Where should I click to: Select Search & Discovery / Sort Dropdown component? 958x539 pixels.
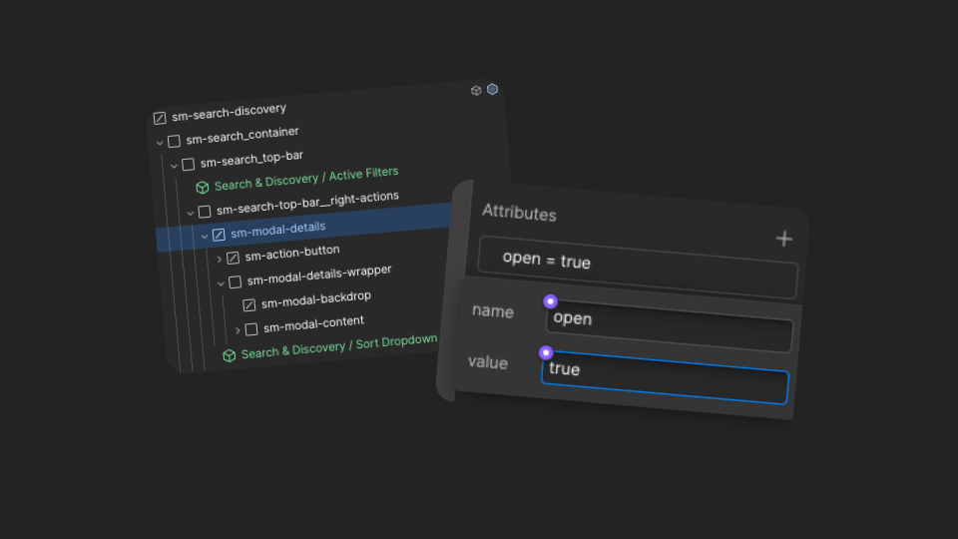click(x=339, y=346)
